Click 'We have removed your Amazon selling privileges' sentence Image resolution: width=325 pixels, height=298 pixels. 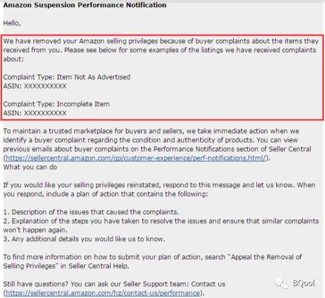coord(161,50)
